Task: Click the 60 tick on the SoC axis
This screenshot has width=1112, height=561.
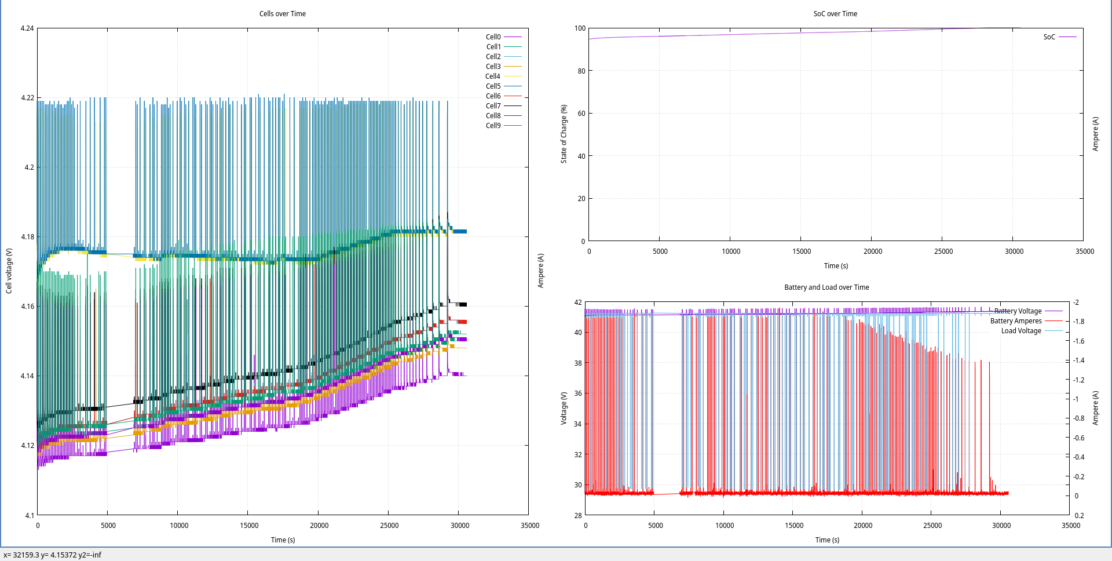Action: [x=581, y=113]
